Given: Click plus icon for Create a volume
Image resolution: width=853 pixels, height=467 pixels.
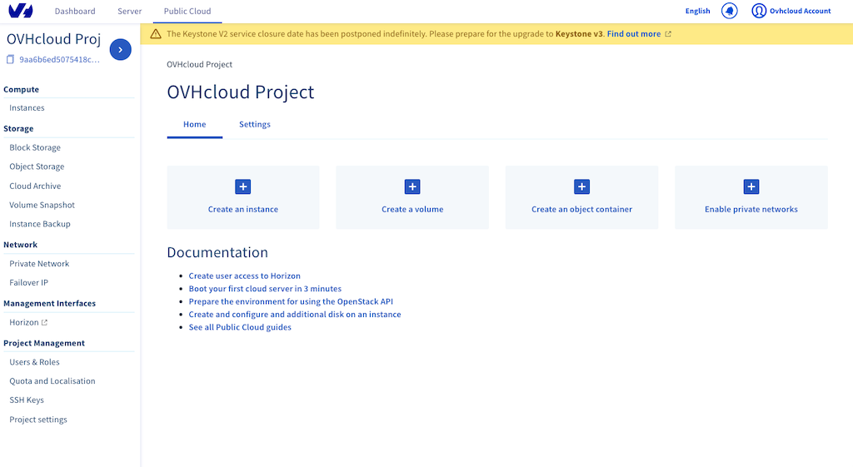Looking at the screenshot, I should pos(412,186).
